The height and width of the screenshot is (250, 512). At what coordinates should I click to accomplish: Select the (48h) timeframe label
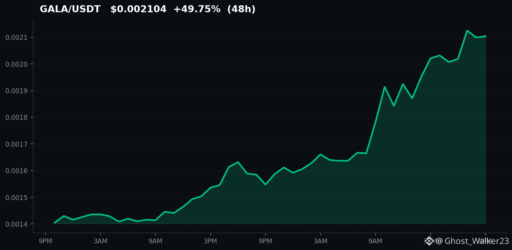click(x=241, y=9)
